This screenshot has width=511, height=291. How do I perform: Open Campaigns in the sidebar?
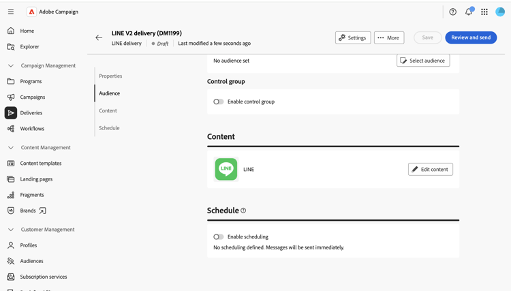coord(33,97)
